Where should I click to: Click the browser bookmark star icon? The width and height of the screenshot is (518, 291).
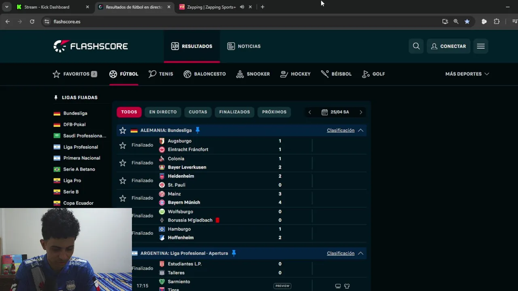pos(467,21)
